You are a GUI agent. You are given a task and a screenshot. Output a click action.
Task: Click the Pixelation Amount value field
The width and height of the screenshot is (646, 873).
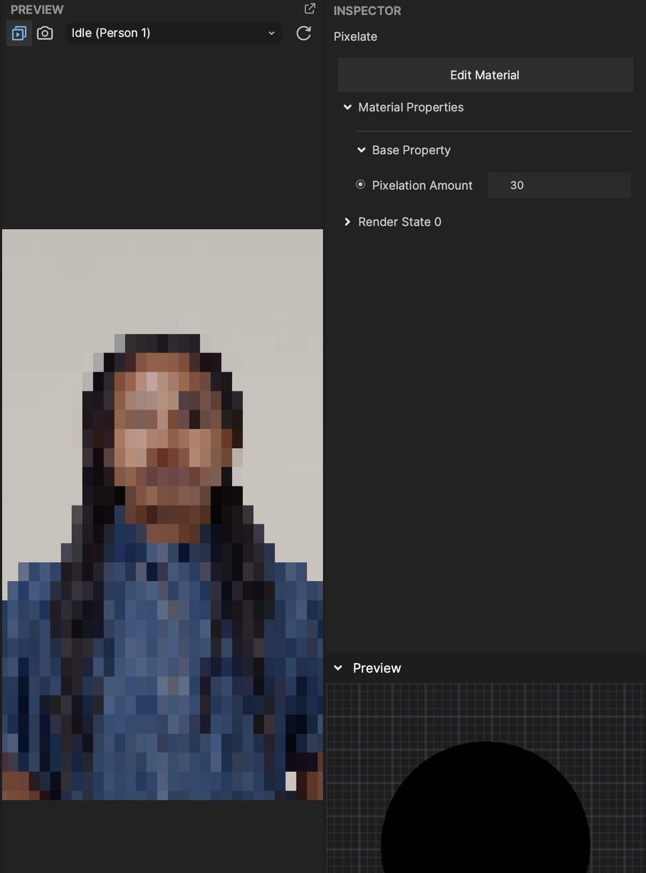559,186
